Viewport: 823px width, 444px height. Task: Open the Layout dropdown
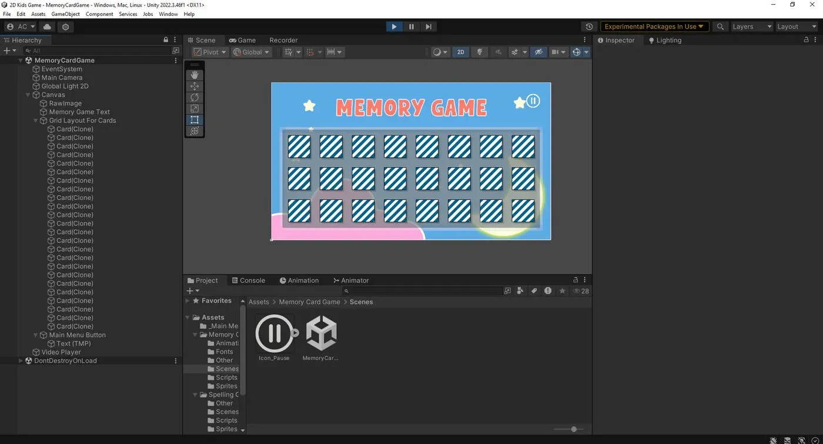[796, 26]
